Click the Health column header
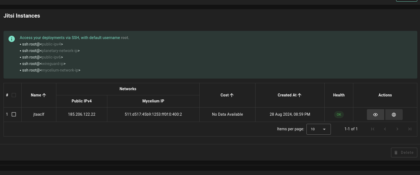 [x=339, y=95]
